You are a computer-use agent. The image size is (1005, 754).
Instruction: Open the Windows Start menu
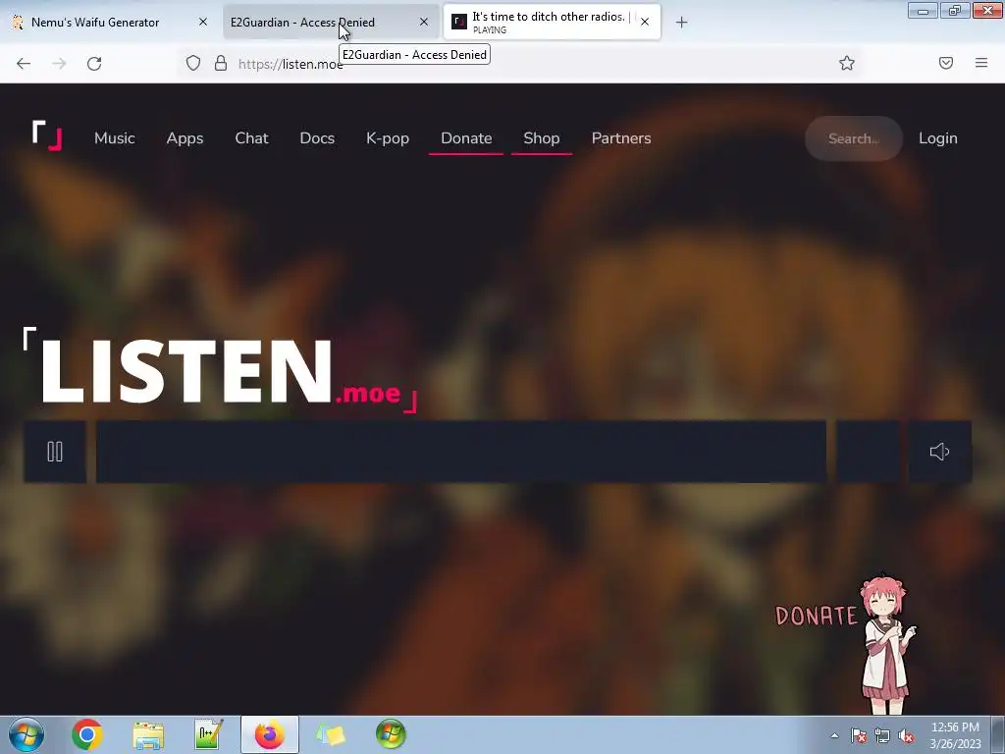(26, 734)
